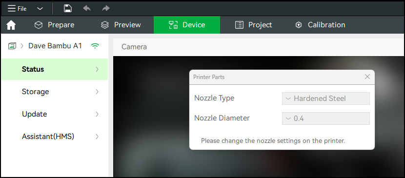The image size is (405, 178).
Task: Expand the dropdown arrow next to File
Action: [40, 9]
